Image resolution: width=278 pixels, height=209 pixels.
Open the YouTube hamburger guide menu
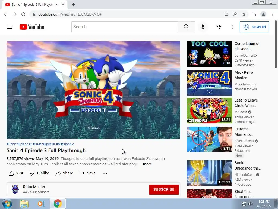[x=10, y=27]
